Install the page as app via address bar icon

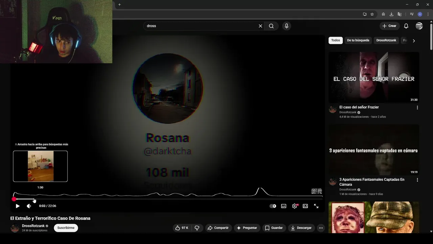coord(365,14)
